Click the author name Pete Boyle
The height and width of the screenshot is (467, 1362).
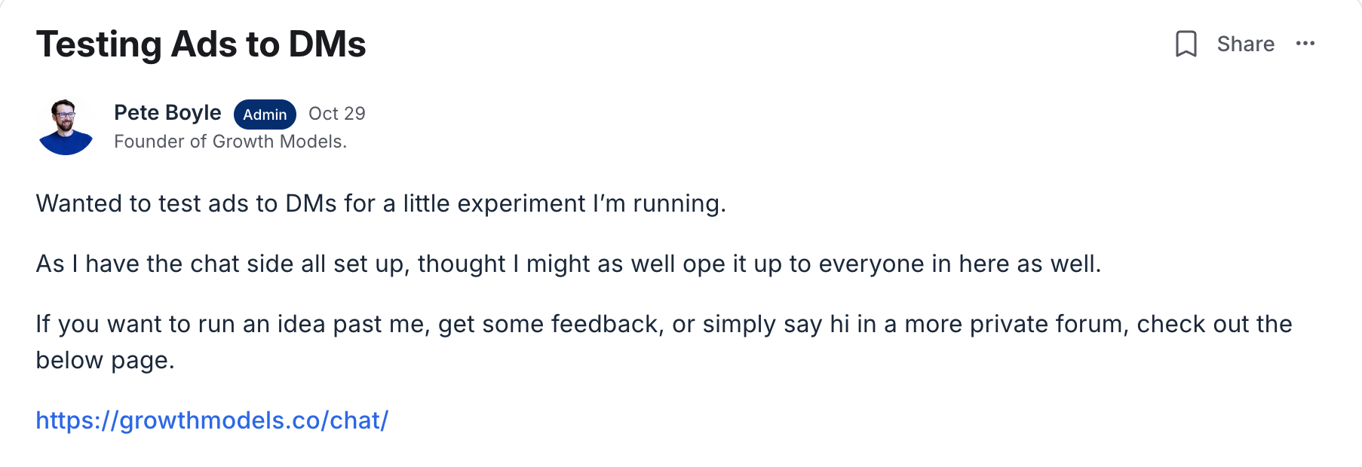tap(167, 113)
